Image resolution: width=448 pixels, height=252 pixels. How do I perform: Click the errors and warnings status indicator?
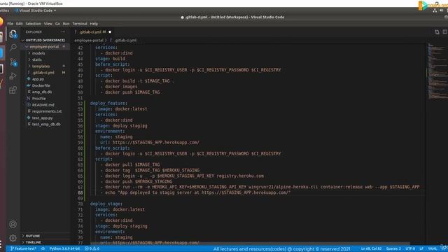(92, 248)
